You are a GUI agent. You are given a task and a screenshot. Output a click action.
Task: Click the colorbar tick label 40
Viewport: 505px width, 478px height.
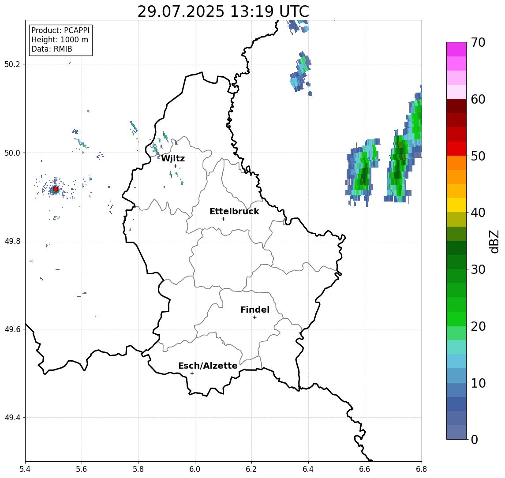click(478, 213)
